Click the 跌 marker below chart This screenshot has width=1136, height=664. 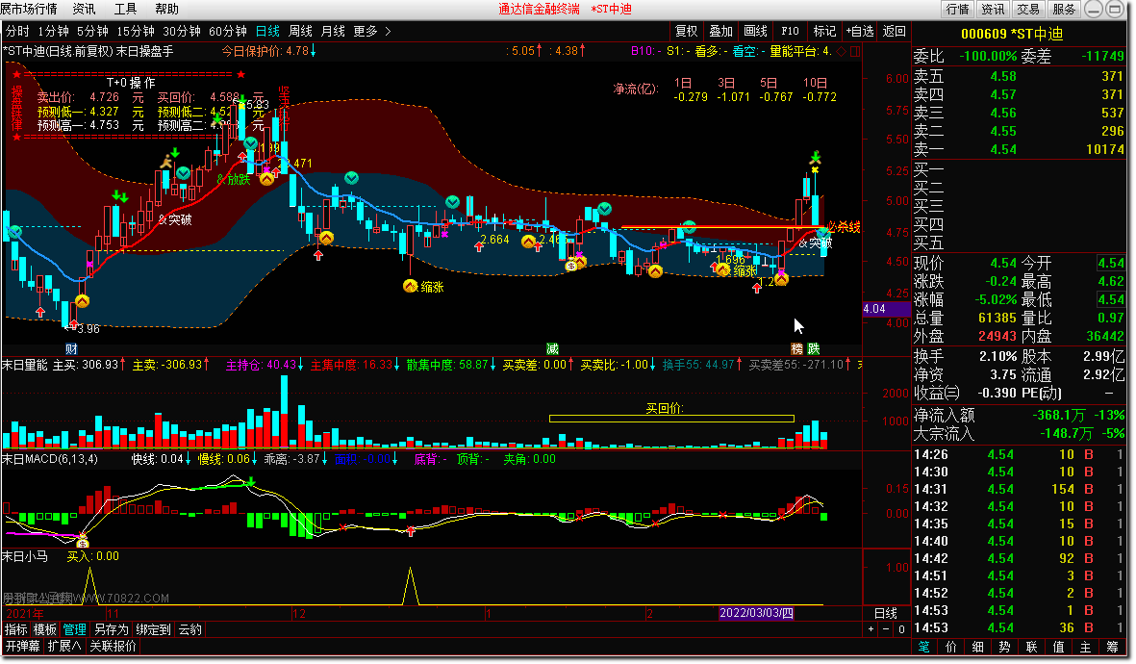[814, 348]
